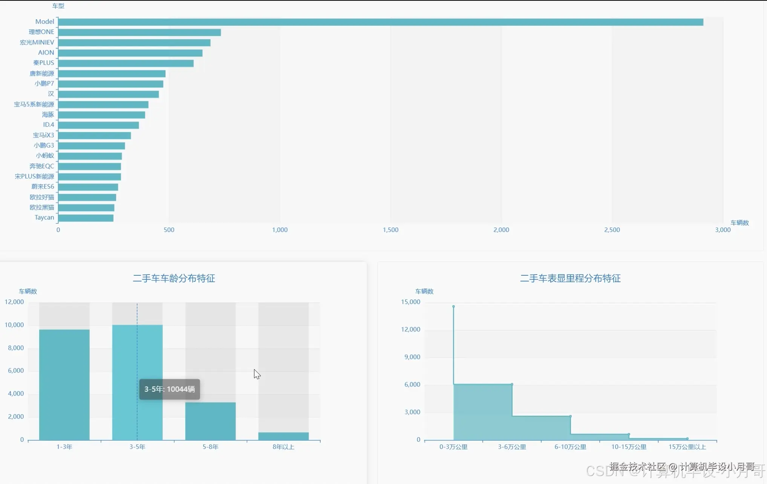Click the 二手车车龄分布特征 chart title
This screenshot has width=767, height=484.
click(174, 278)
